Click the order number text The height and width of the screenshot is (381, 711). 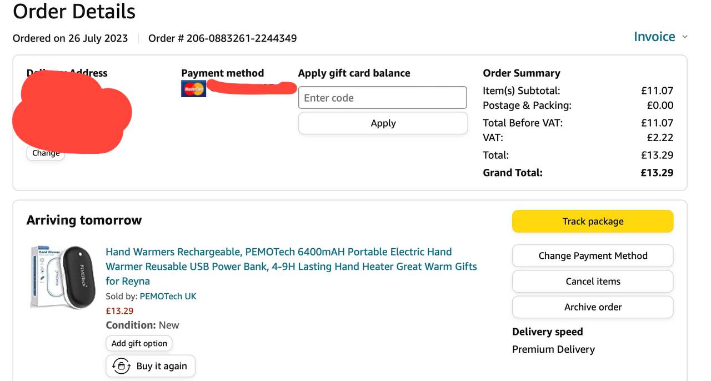click(222, 38)
